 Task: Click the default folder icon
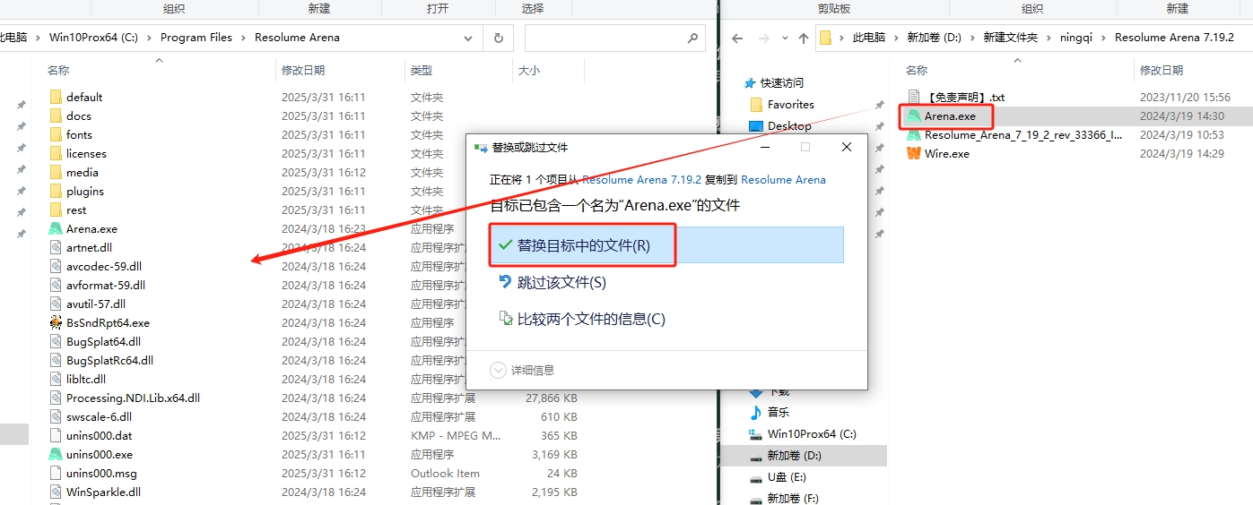tap(55, 97)
